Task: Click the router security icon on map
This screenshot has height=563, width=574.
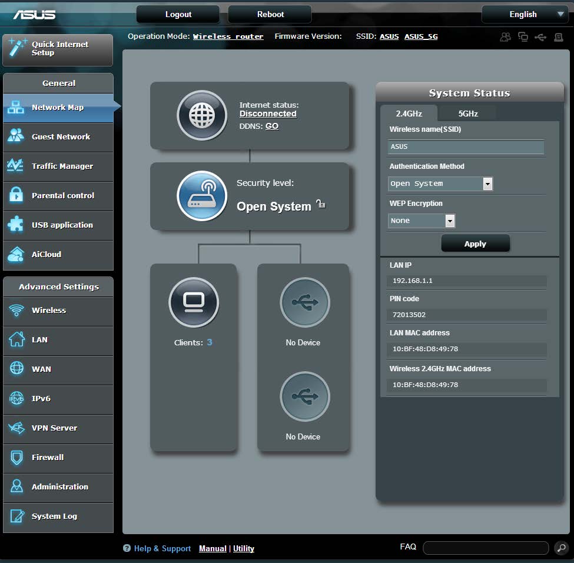Action: (202, 196)
